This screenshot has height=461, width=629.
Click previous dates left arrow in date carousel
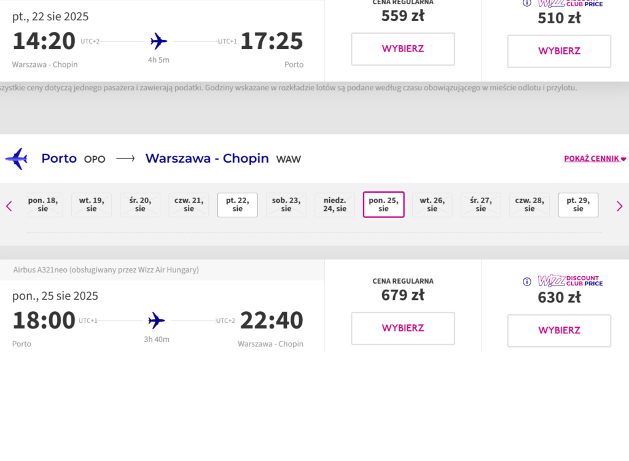(x=9, y=206)
